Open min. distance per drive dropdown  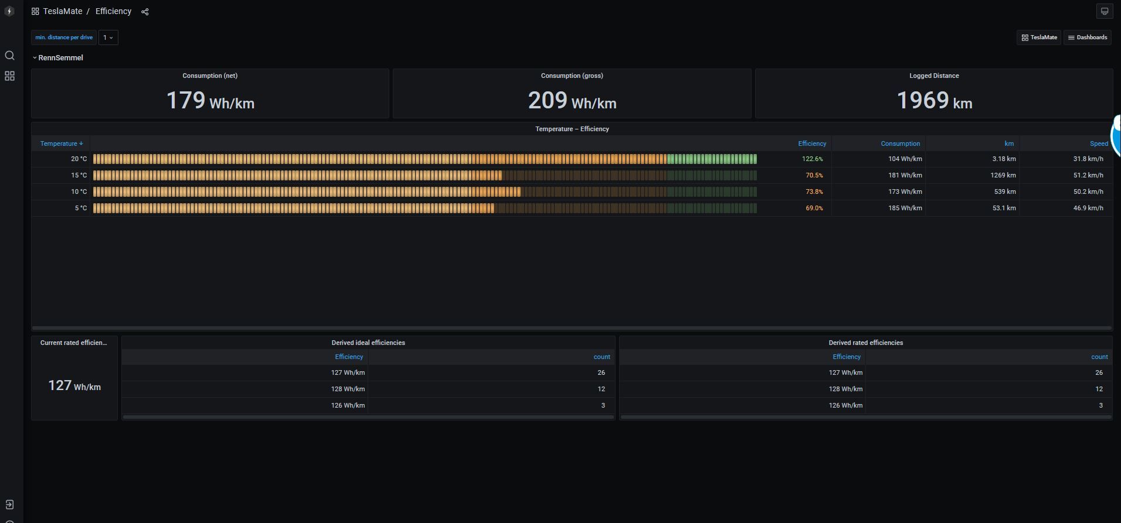pos(108,37)
